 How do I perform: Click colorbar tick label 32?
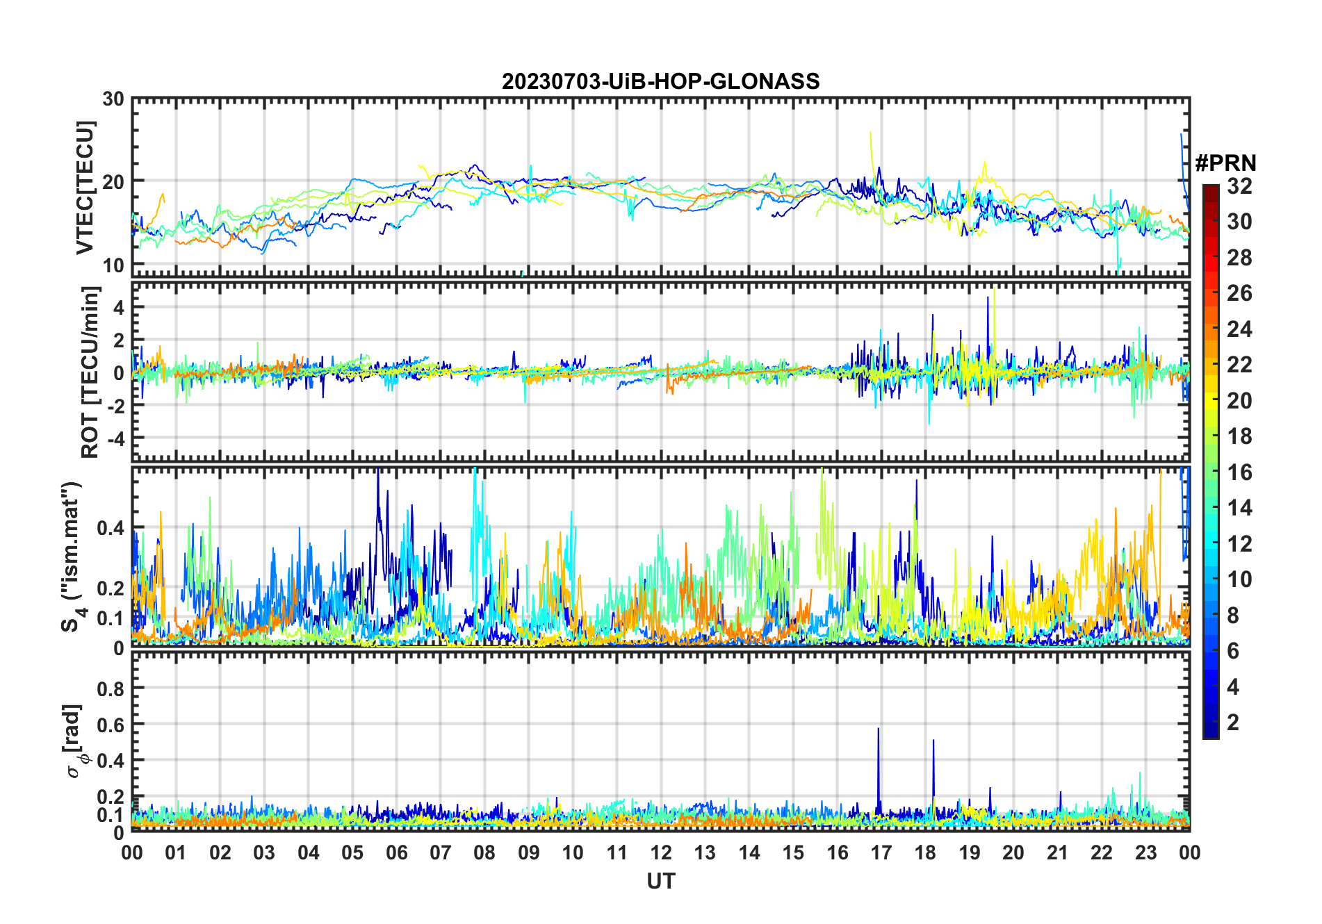(x=1239, y=185)
